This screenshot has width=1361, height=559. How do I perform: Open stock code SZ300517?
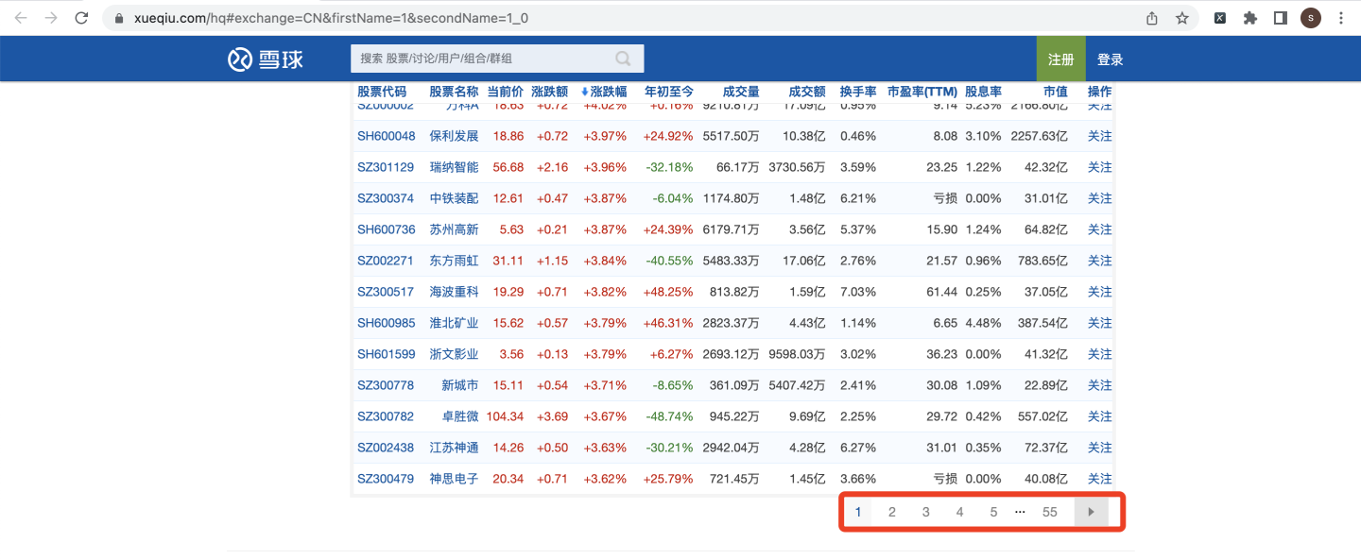[386, 292]
